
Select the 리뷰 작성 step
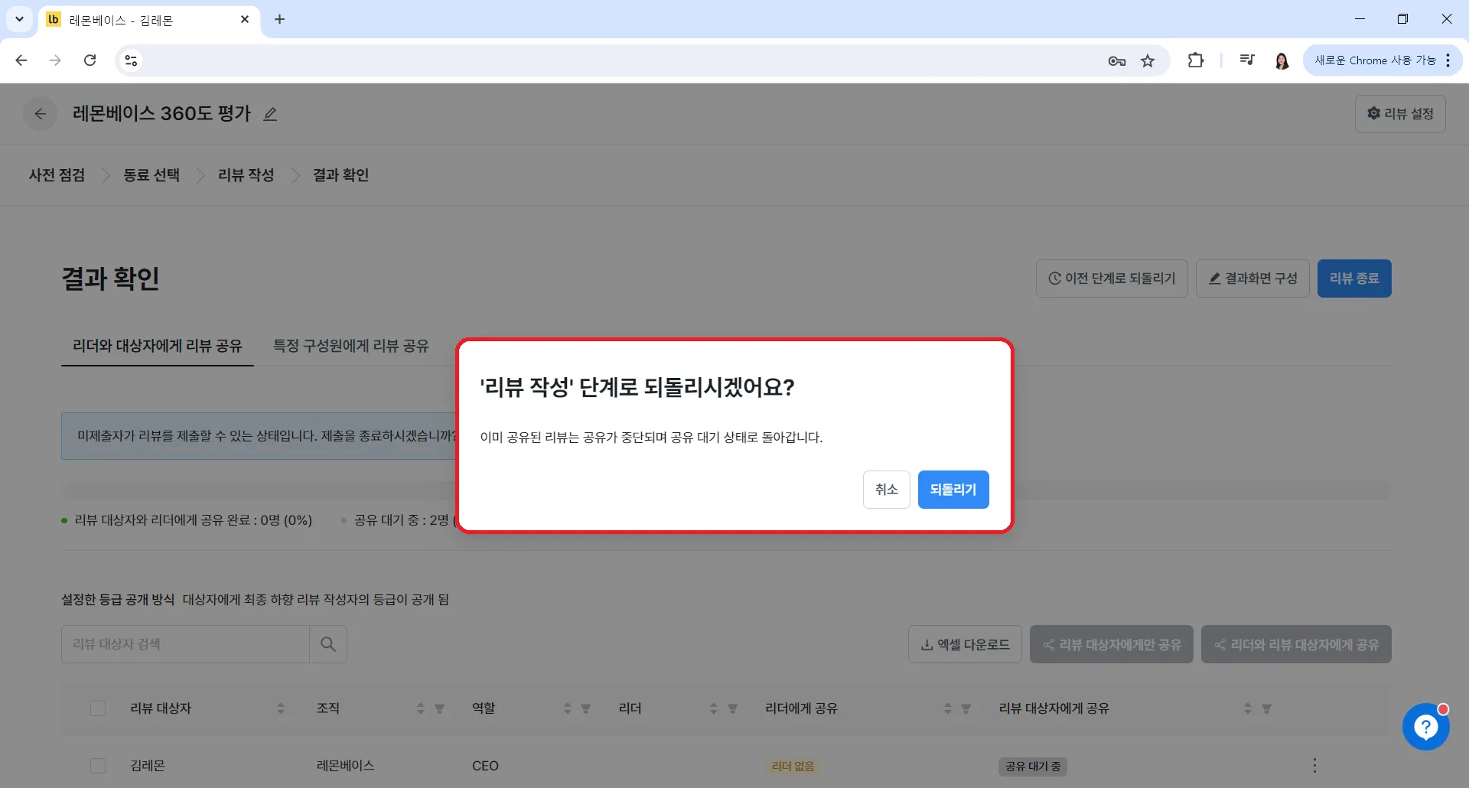point(246,175)
